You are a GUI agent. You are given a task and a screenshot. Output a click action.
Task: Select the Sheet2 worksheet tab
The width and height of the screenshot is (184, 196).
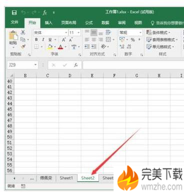(x=88, y=178)
